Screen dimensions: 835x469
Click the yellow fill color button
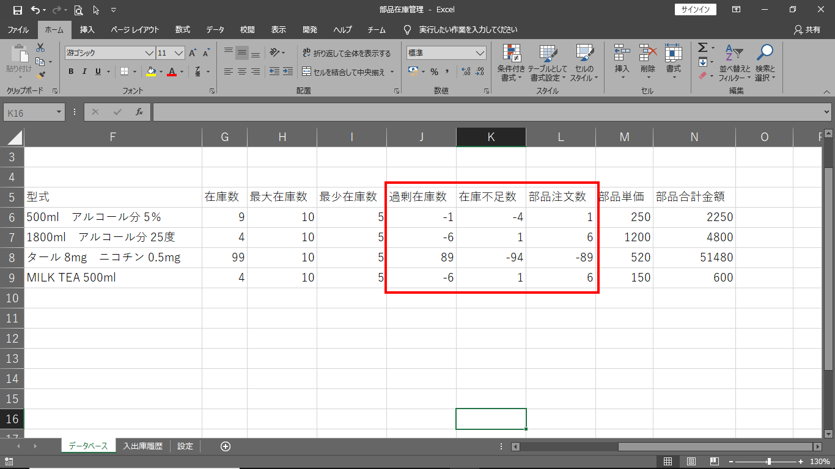(151, 71)
